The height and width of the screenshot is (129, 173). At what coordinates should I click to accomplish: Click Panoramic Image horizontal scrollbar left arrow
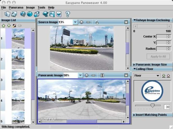[x=40, y=121]
